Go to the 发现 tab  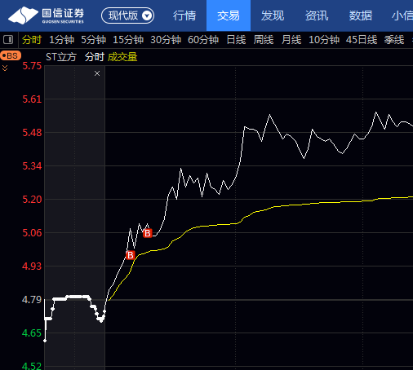point(273,15)
